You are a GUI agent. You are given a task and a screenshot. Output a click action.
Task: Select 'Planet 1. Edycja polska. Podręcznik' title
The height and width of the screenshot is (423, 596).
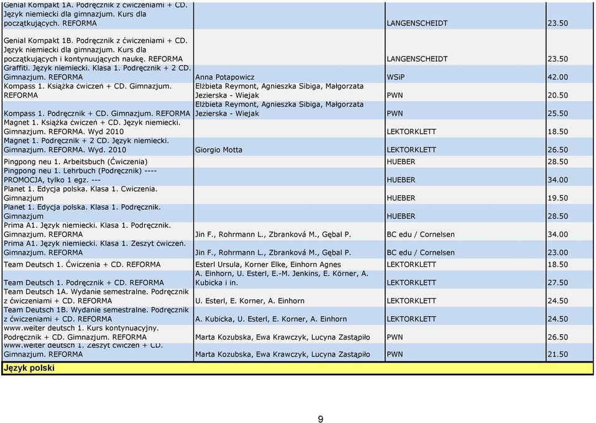click(x=82, y=212)
